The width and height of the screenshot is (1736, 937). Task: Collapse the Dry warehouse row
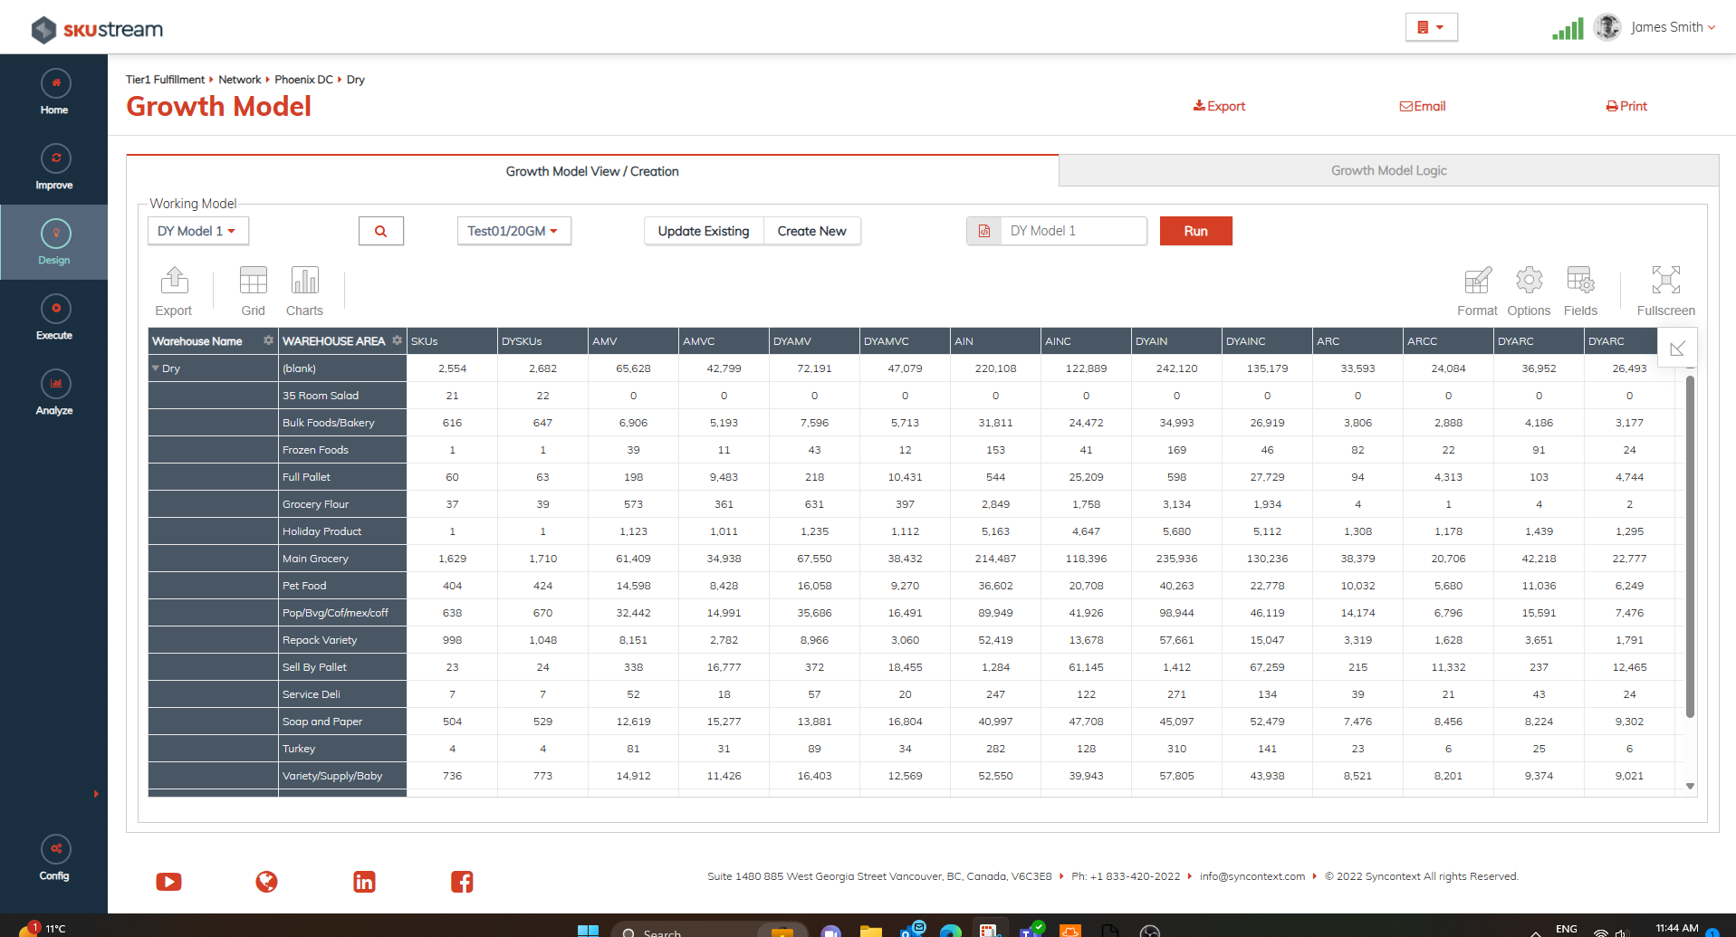pos(156,368)
